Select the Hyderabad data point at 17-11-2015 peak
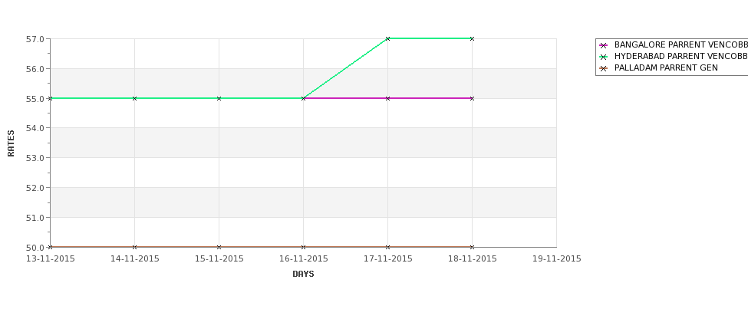 [x=388, y=38]
